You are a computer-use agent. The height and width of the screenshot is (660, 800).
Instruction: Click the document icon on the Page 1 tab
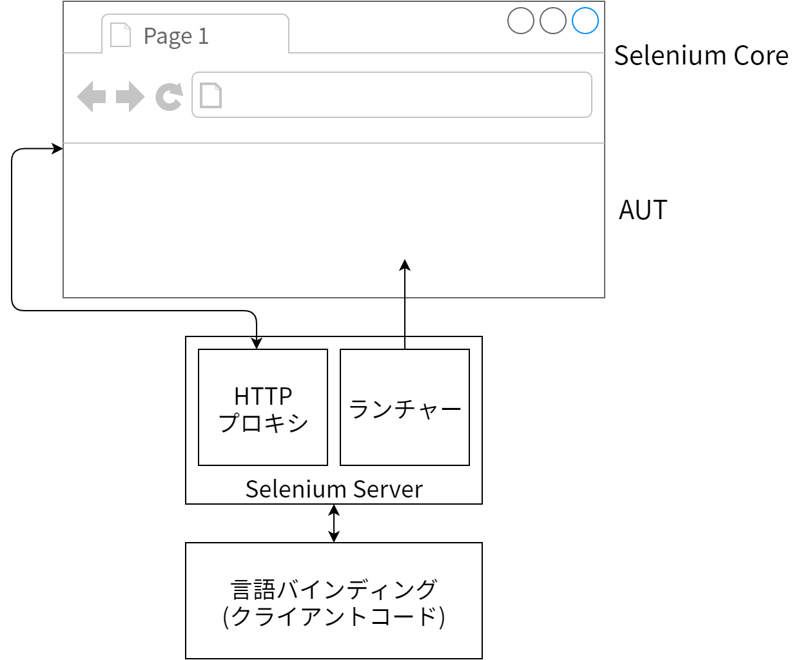(x=121, y=35)
